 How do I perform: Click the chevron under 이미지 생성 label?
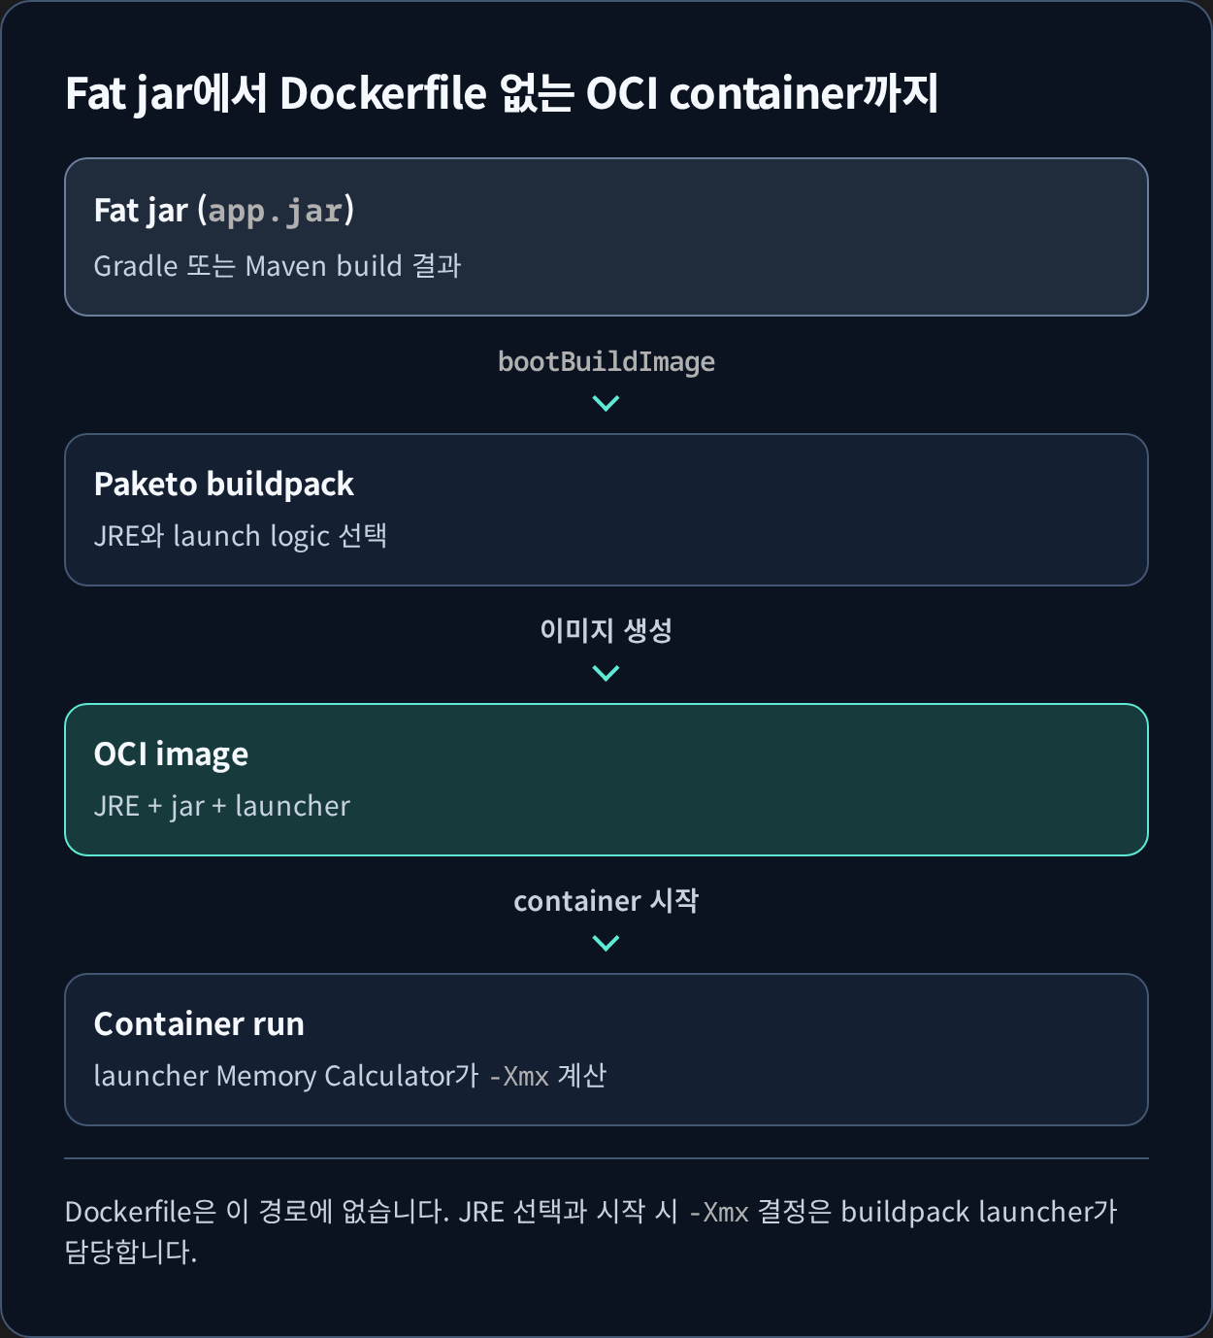click(x=606, y=673)
